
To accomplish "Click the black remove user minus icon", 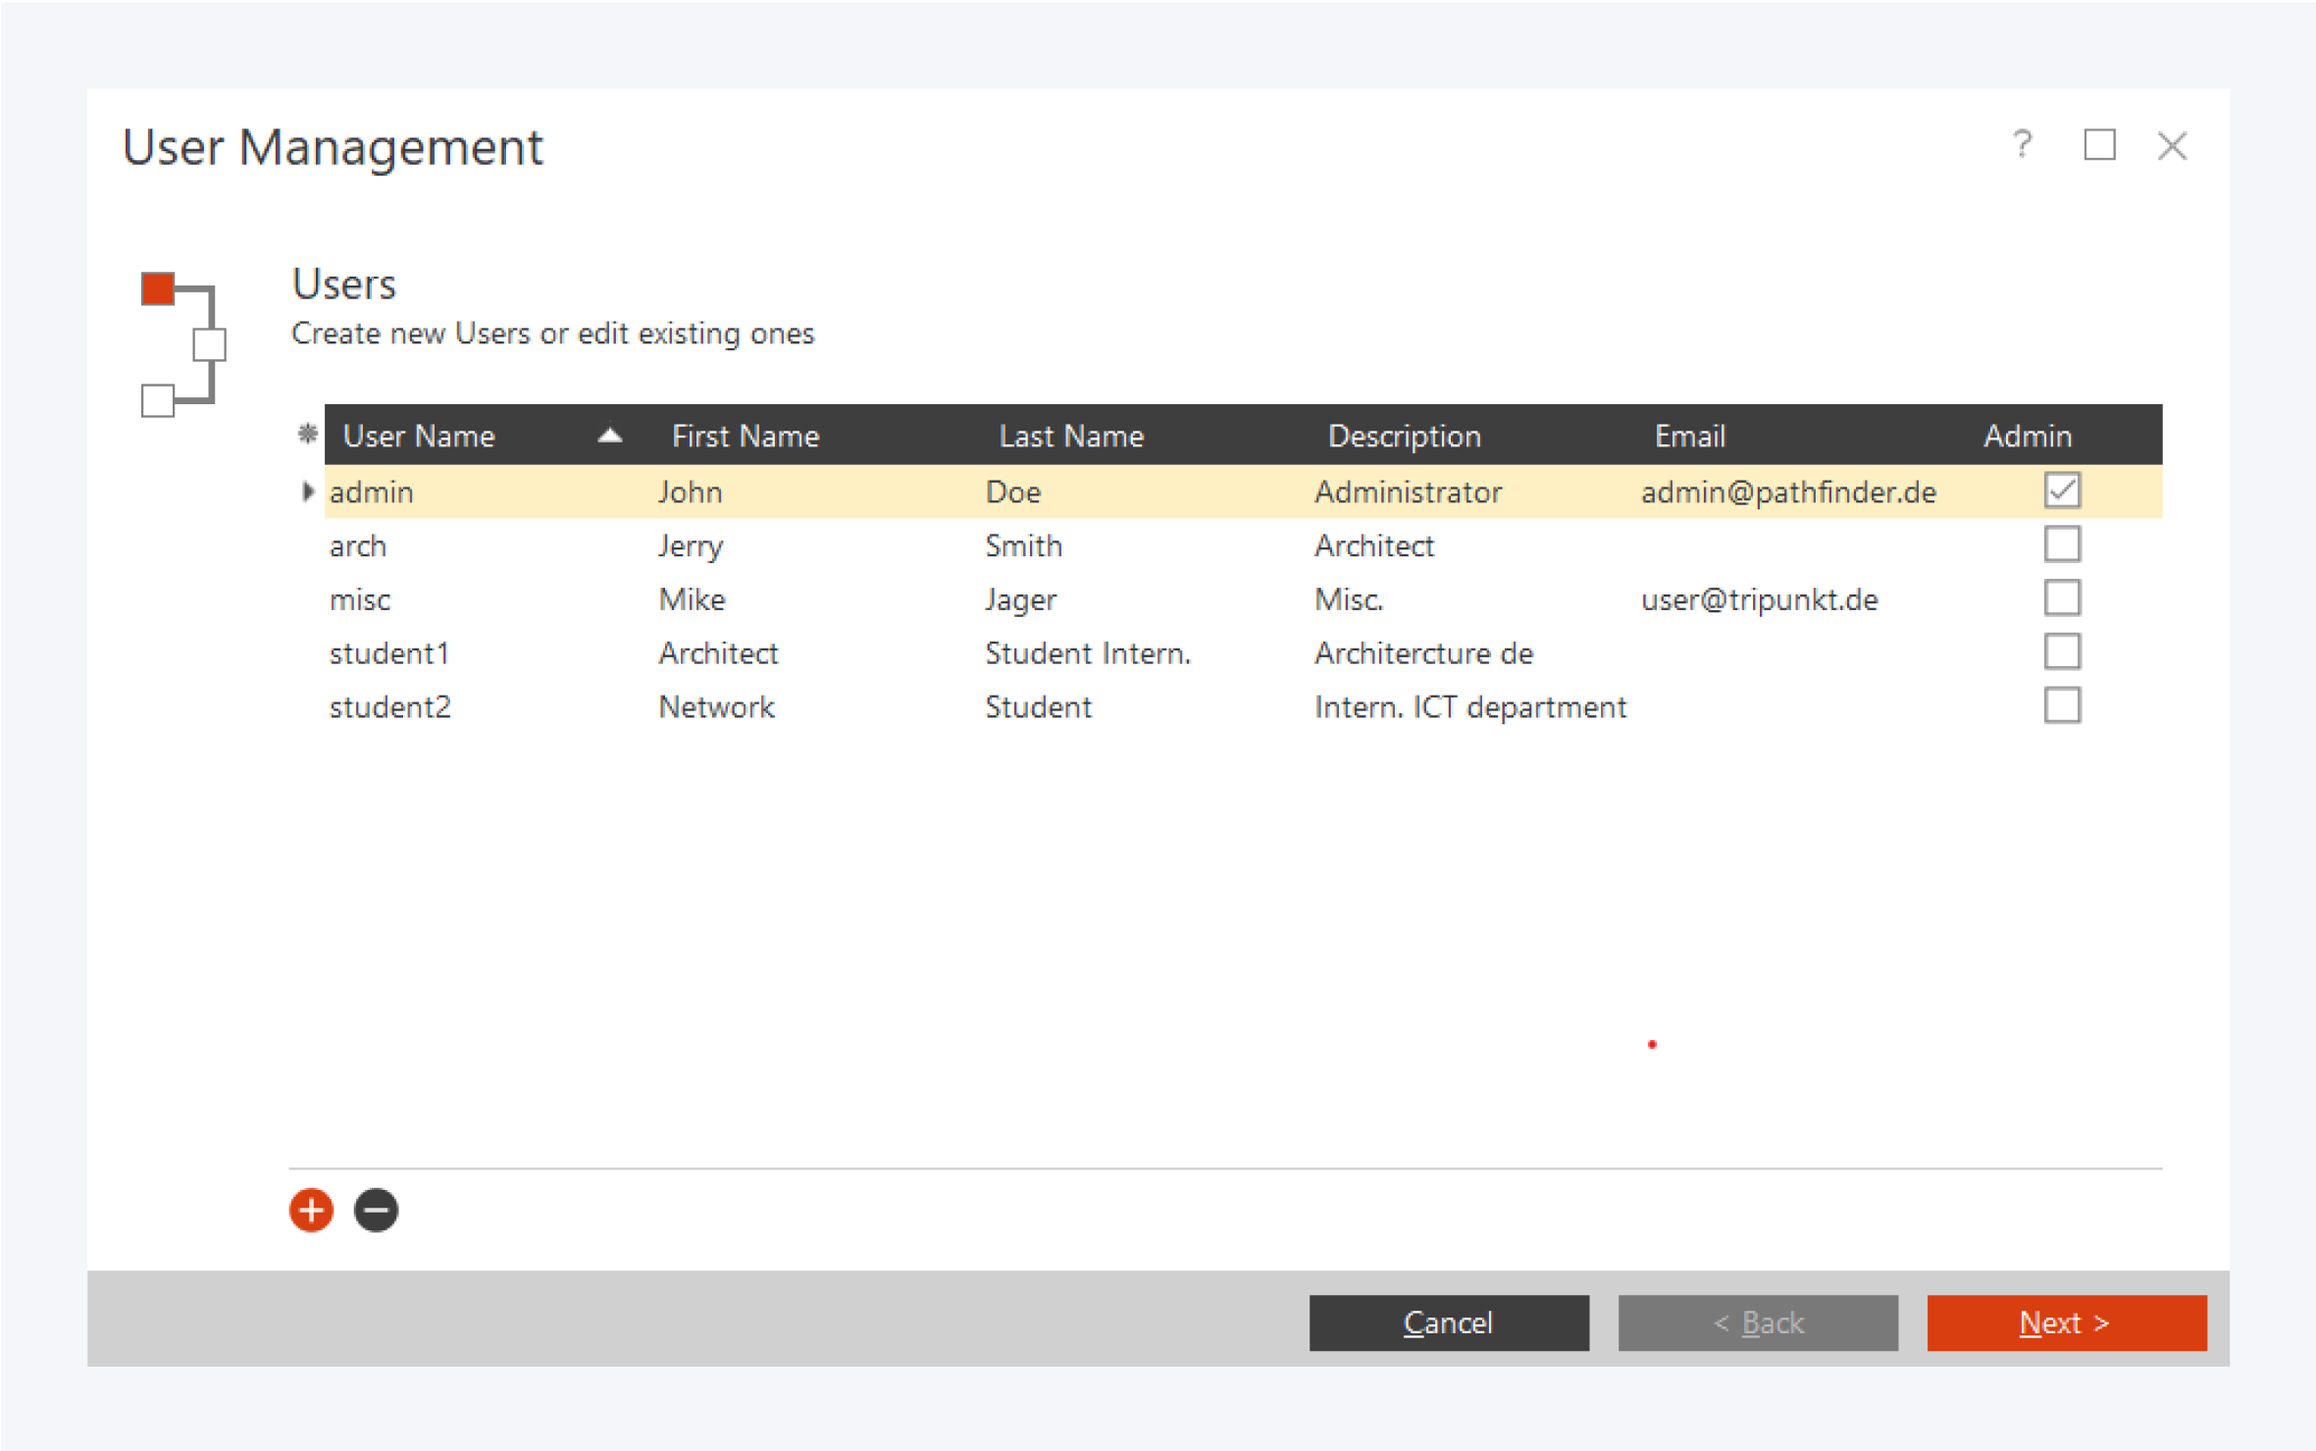I will point(376,1210).
